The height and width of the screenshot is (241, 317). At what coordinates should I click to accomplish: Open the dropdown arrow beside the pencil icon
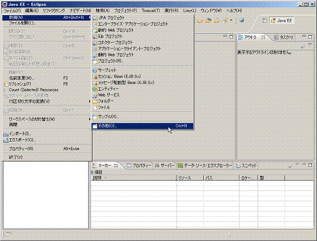click(x=231, y=20)
